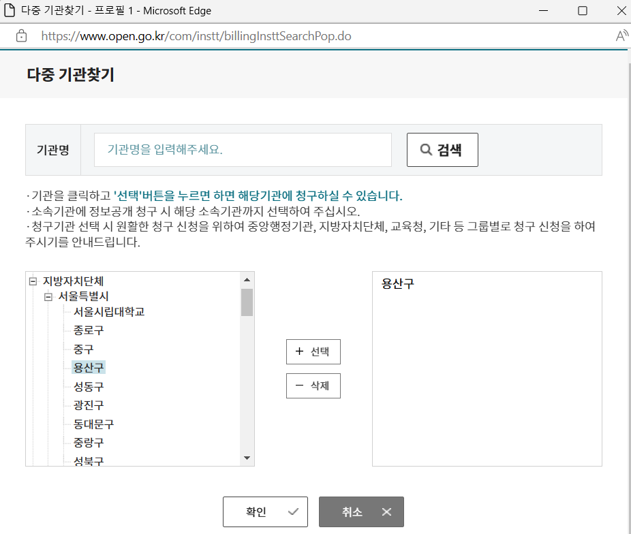The width and height of the screenshot is (631, 534).
Task: Click the site lock icon in address bar
Action: point(21,36)
